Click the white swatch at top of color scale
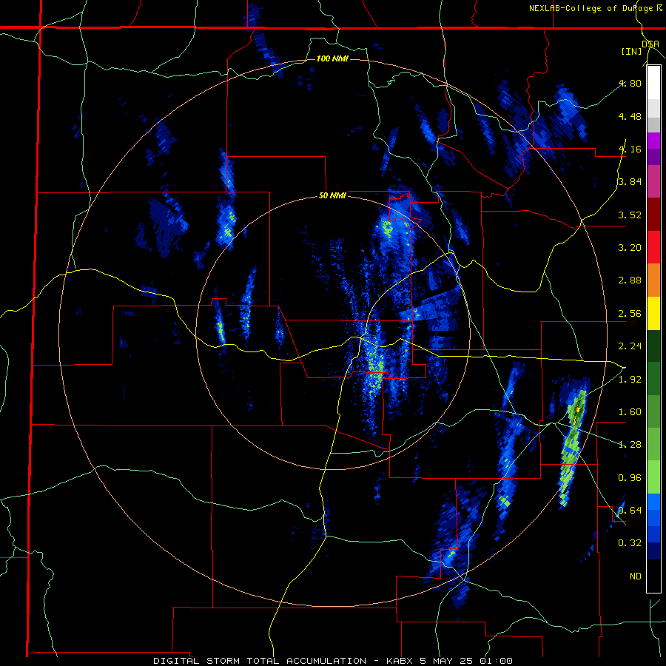 coord(653,82)
